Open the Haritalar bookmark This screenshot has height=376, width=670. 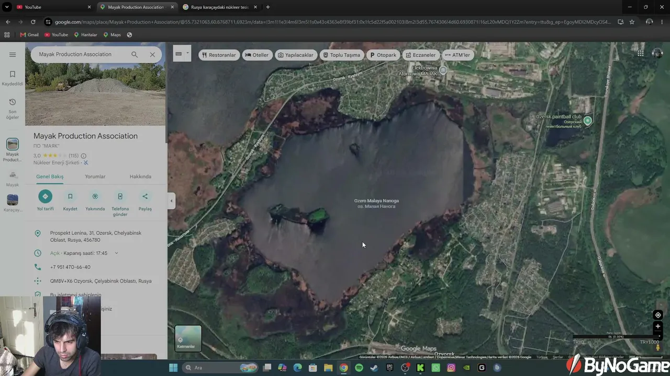pyautogui.click(x=85, y=35)
